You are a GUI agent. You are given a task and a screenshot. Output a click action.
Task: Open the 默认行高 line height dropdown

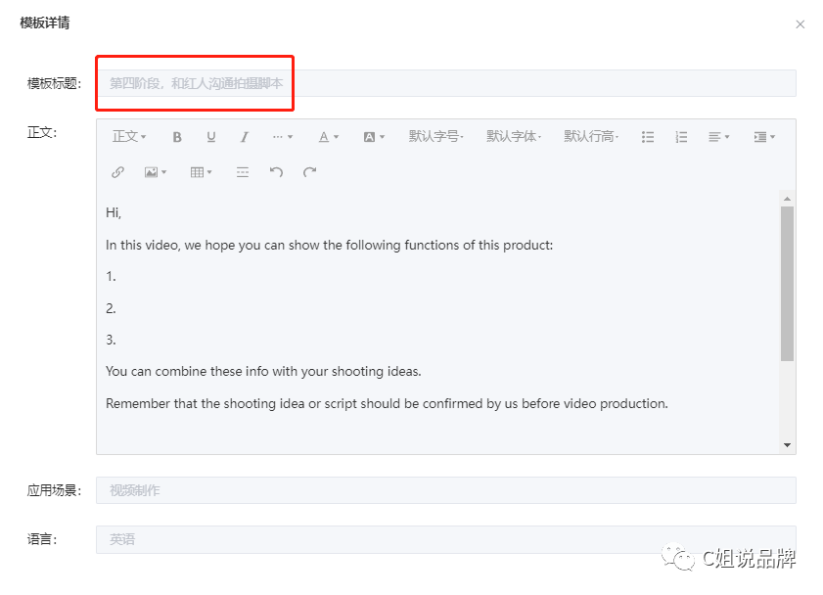pyautogui.click(x=591, y=137)
